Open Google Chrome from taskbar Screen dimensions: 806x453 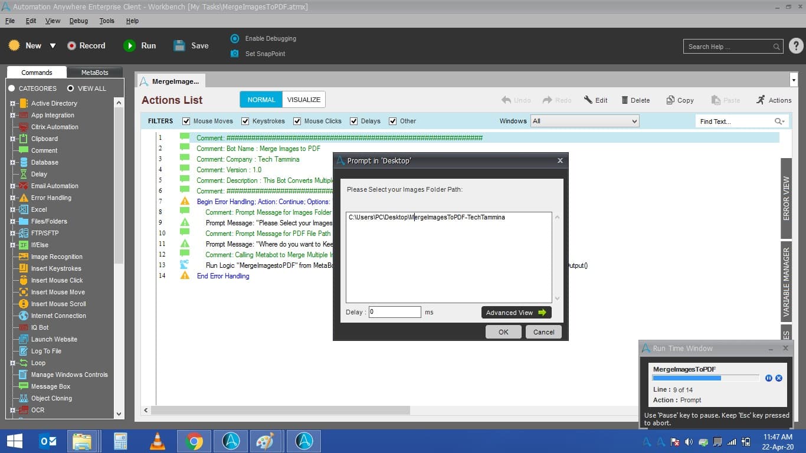click(194, 441)
